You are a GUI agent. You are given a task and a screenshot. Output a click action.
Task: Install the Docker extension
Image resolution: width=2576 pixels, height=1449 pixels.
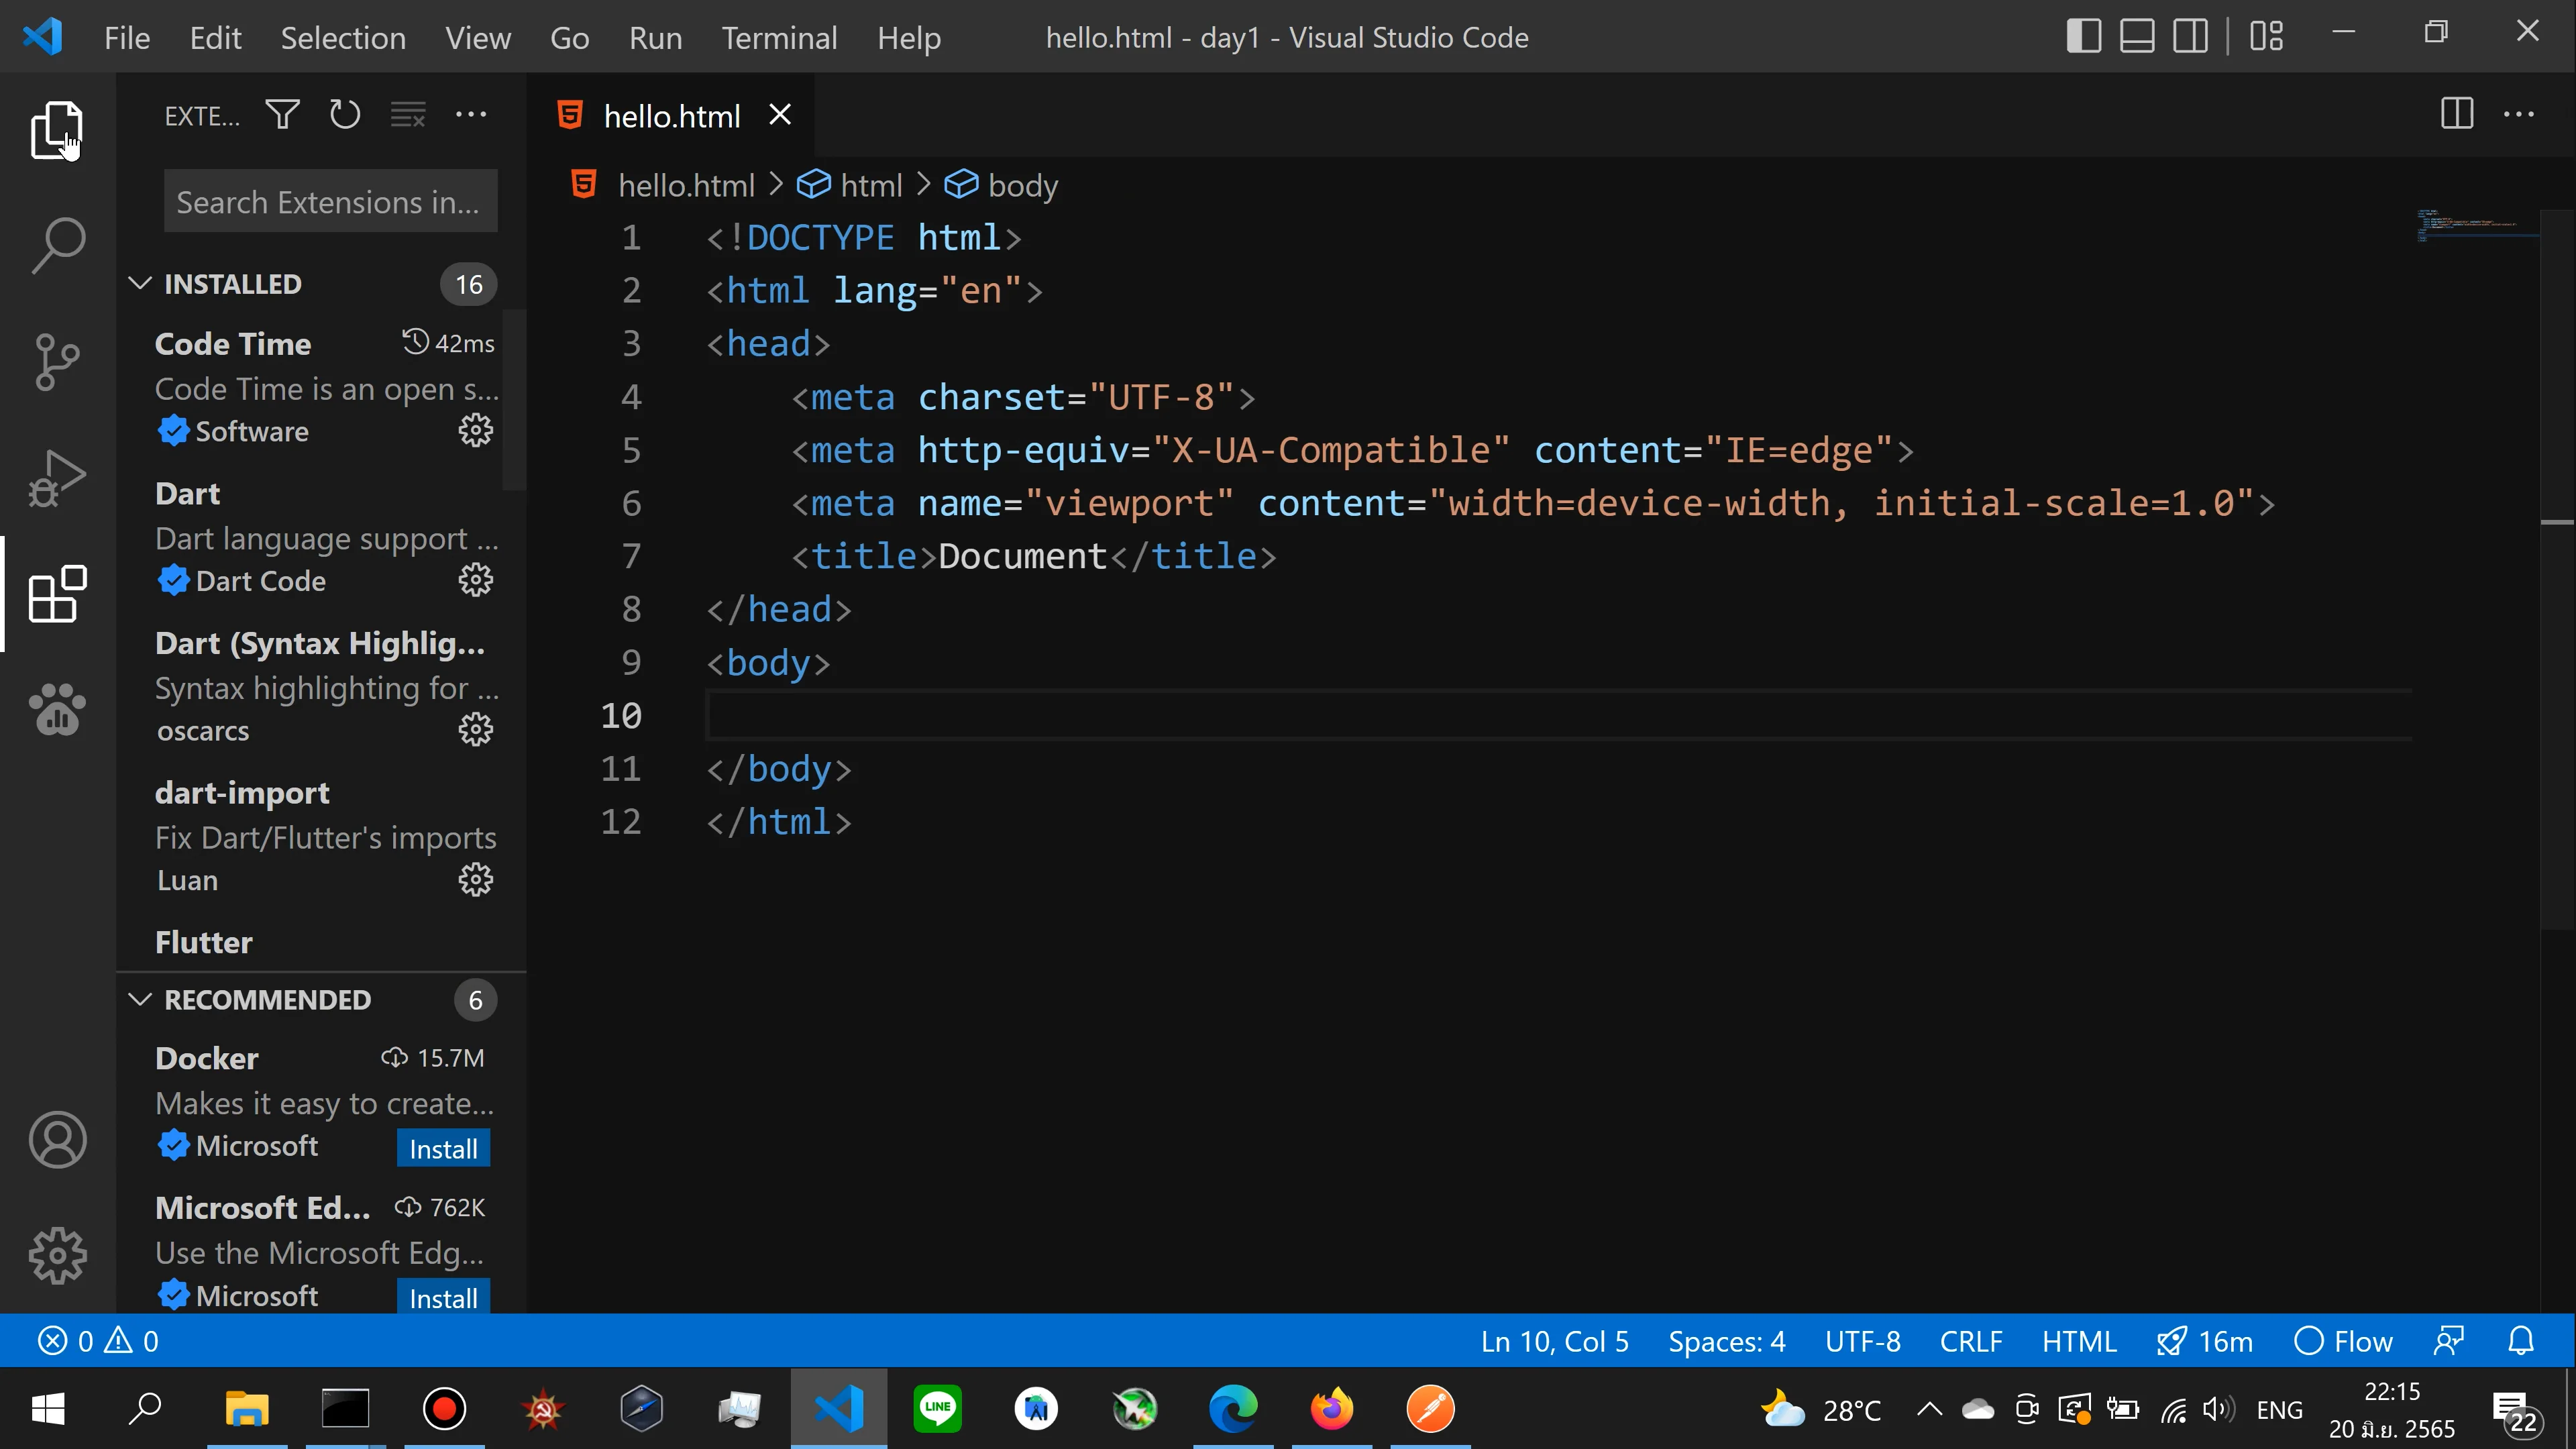point(442,1149)
